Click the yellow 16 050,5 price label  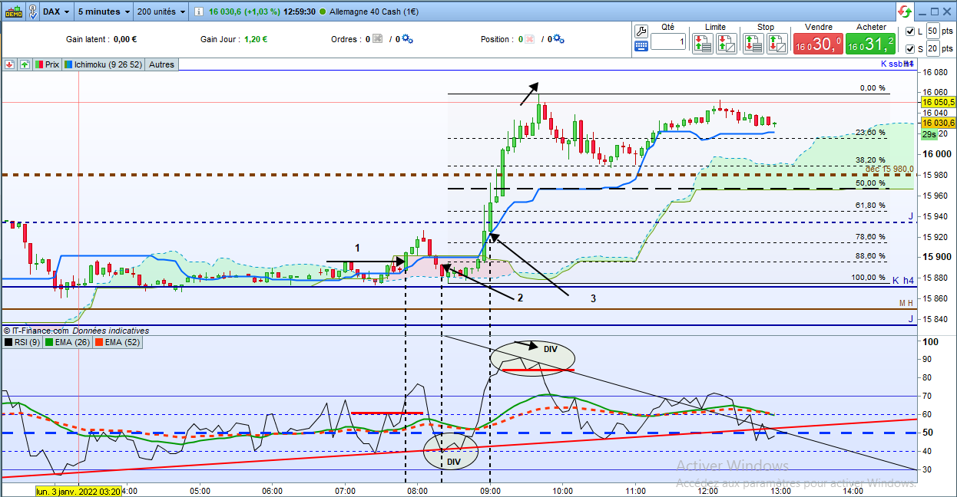click(x=938, y=102)
